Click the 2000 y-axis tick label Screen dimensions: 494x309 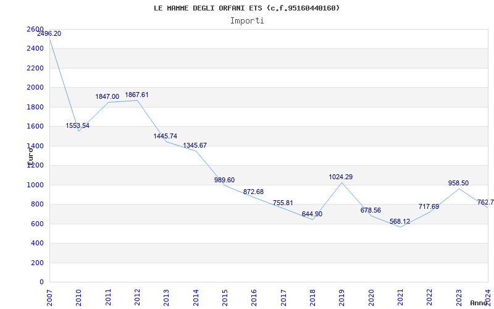click(x=35, y=87)
